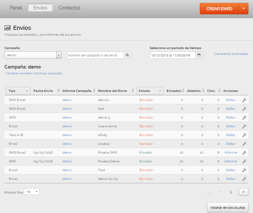The height and width of the screenshot is (213, 253).
Task: Open Campañas archivadas link
Action: pyautogui.click(x=231, y=54)
